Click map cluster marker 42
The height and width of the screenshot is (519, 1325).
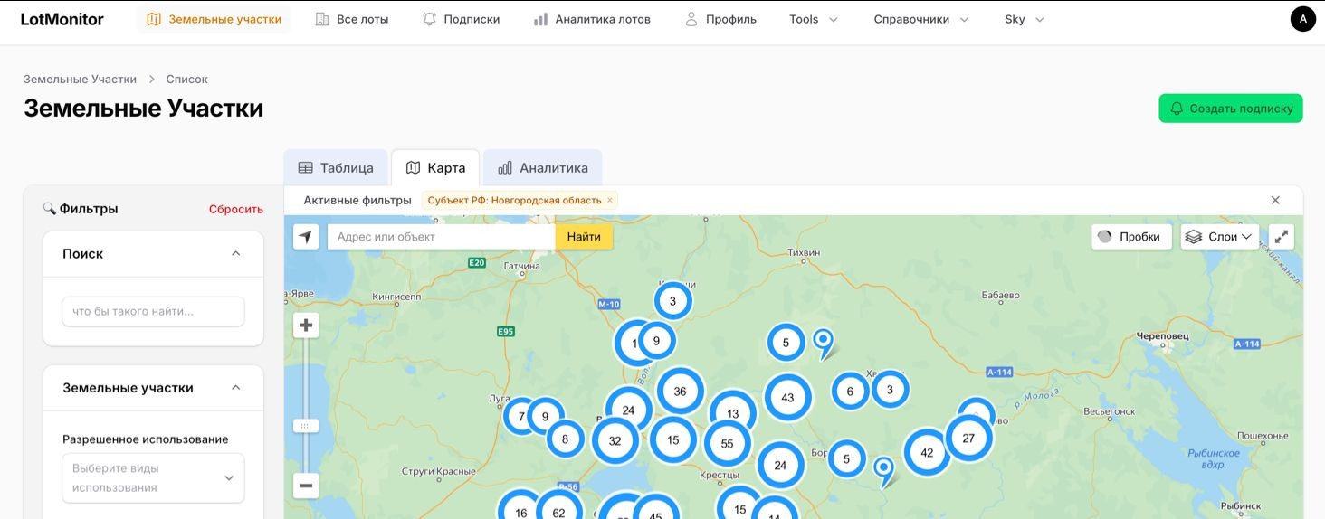pos(927,453)
